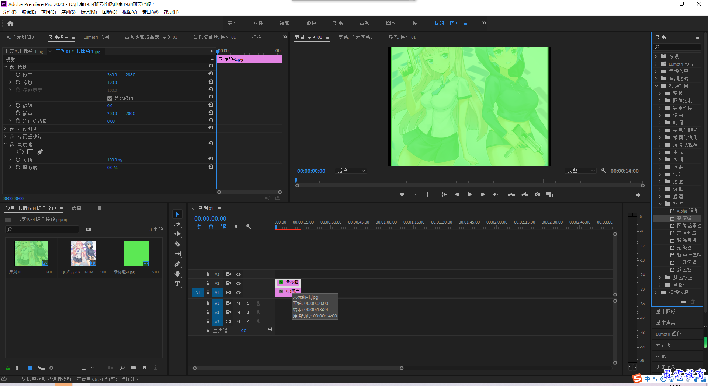
Task: Expand the 音频效果 folder
Action: pos(656,71)
